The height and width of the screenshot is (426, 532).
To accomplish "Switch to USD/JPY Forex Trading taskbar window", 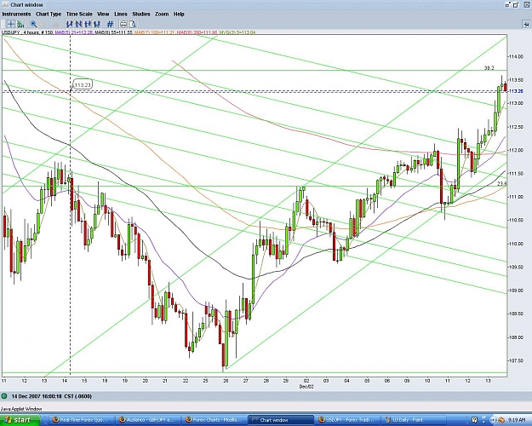I will click(346, 420).
